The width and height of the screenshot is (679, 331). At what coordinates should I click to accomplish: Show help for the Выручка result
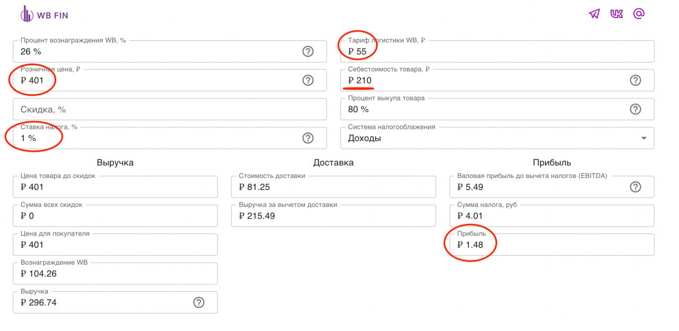[x=199, y=302]
